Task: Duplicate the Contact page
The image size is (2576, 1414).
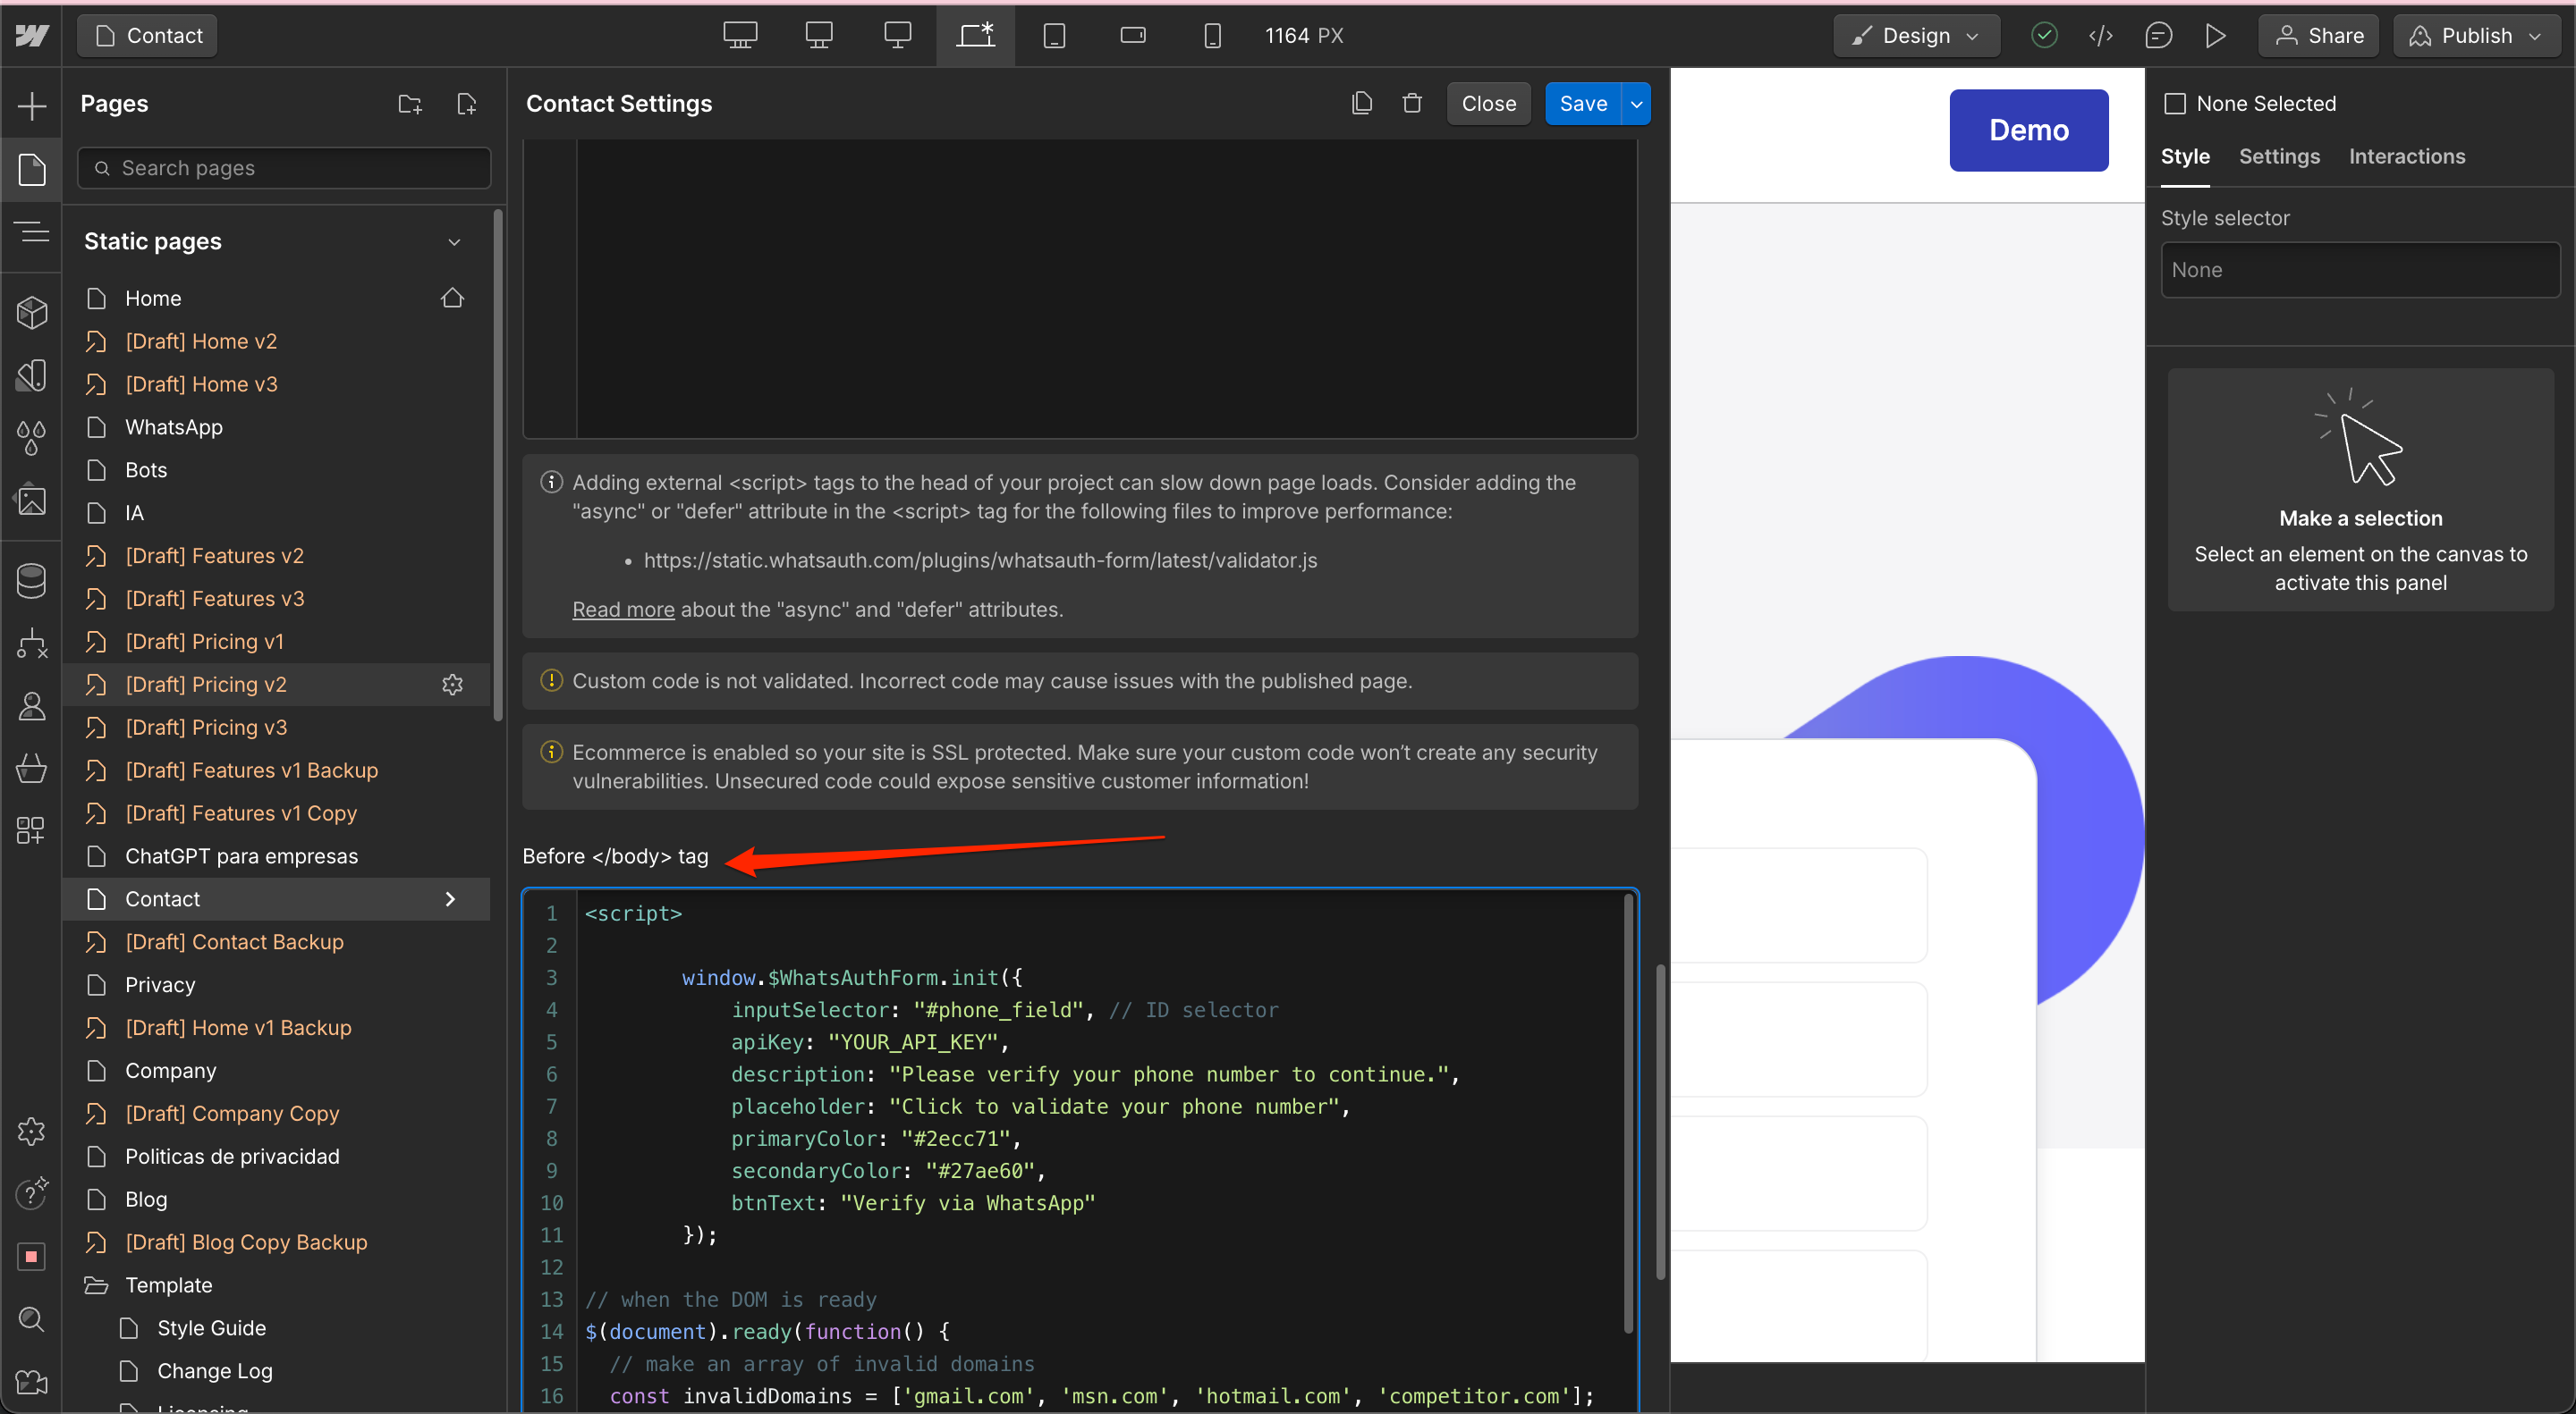Action: tap(1361, 103)
